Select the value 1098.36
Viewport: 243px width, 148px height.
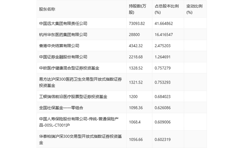tap(136, 108)
